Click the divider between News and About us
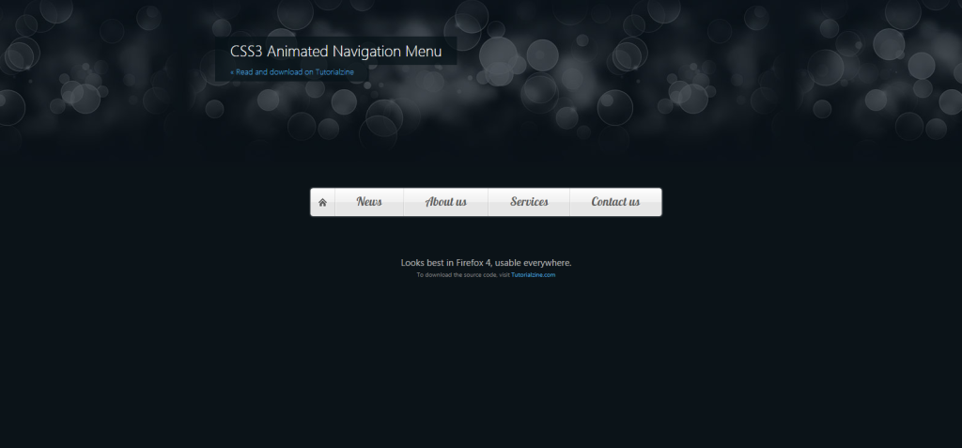This screenshot has width=962, height=448. click(403, 202)
